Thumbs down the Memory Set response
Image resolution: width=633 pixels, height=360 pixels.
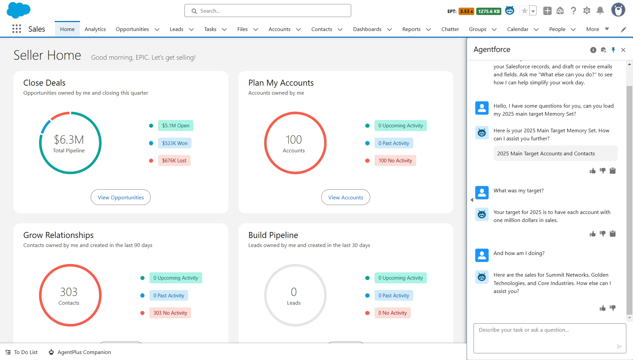[x=603, y=171]
